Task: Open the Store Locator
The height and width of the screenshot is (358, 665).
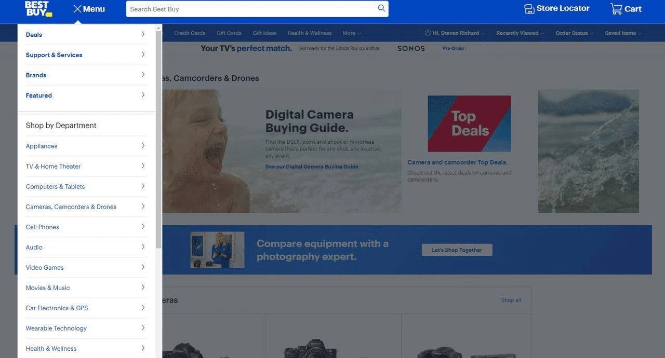Action: [x=556, y=8]
